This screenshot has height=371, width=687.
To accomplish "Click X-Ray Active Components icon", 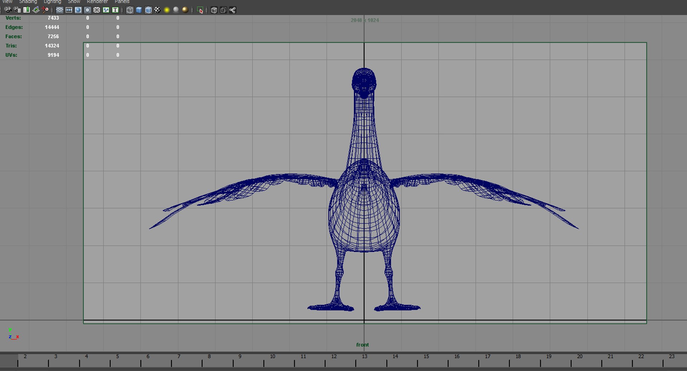I will (x=223, y=10).
